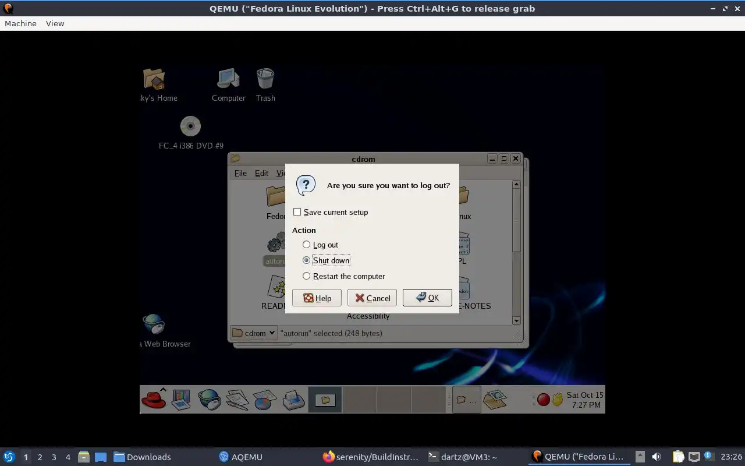
Task: Open the host file manager icon
Action: coord(84,457)
